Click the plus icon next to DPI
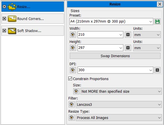The width and height of the screenshot is (164, 125). tap(157, 70)
